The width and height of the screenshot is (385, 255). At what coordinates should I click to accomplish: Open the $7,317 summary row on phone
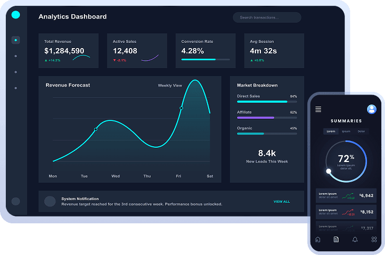pos(346,228)
